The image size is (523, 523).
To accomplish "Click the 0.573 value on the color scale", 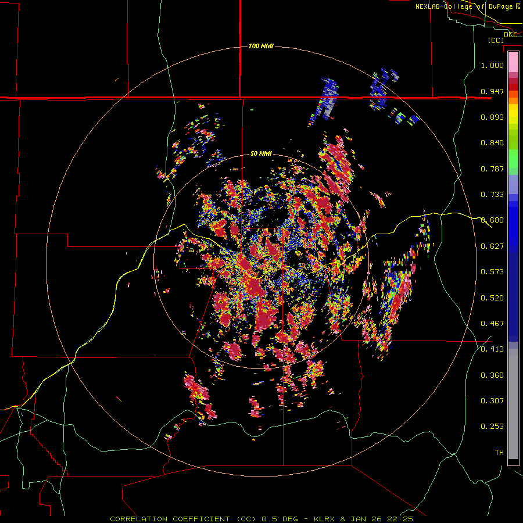I will 492,272.
